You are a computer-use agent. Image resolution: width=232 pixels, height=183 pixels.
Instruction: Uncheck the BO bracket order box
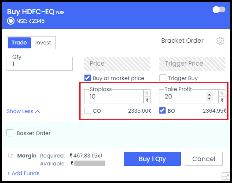pos(162,110)
